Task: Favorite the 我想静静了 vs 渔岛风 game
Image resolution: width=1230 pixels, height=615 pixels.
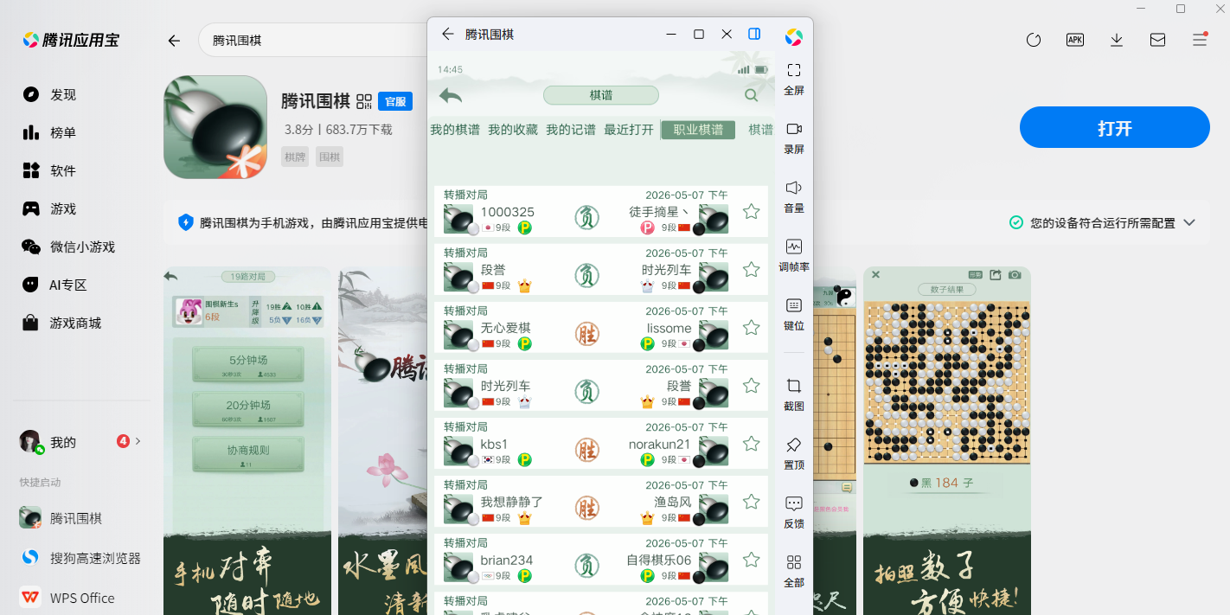Action: (x=752, y=502)
